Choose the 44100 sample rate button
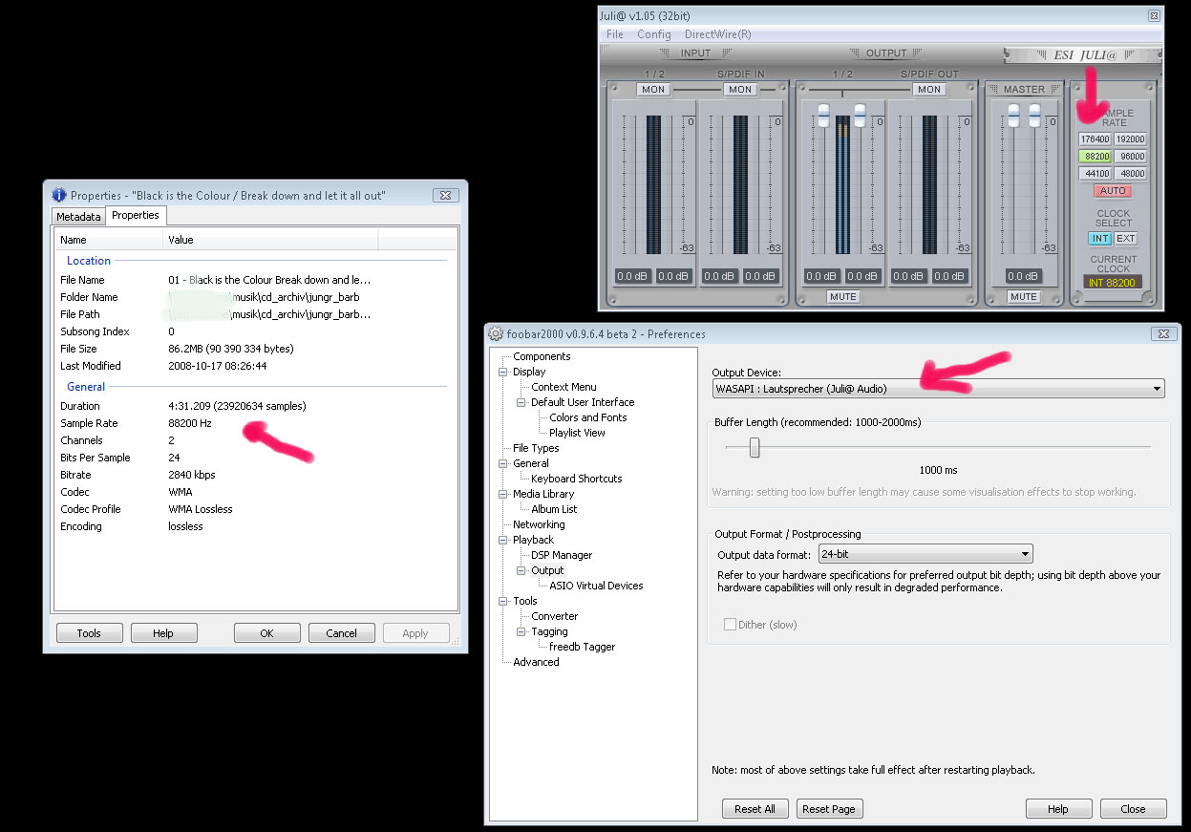This screenshot has height=832, width=1191. click(1095, 174)
